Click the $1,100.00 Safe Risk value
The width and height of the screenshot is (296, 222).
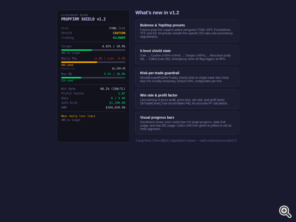pos(117,103)
